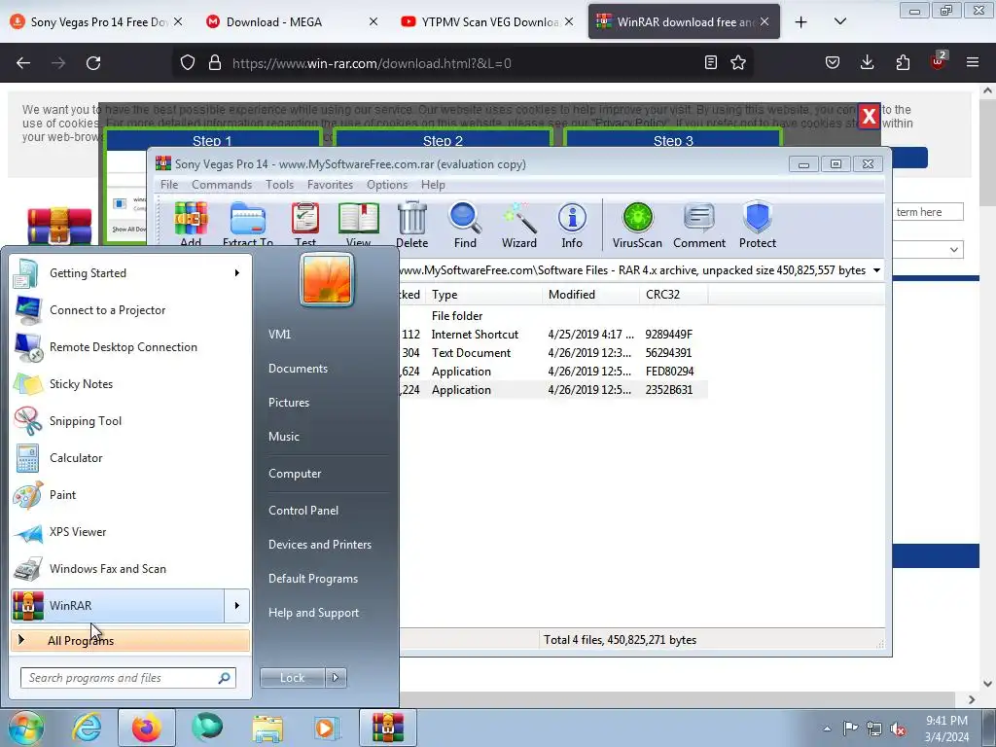This screenshot has width=996, height=747.
Task: Open the Options menu in WinRAR
Action: (387, 185)
